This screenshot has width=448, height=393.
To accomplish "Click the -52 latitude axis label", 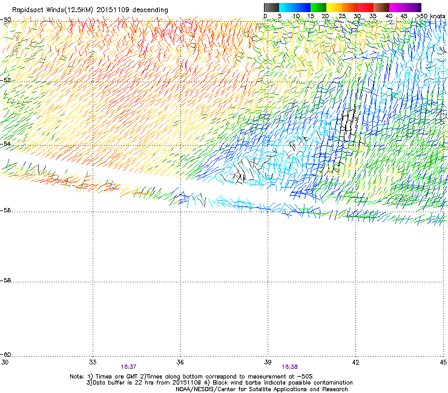I will click(x=5, y=80).
